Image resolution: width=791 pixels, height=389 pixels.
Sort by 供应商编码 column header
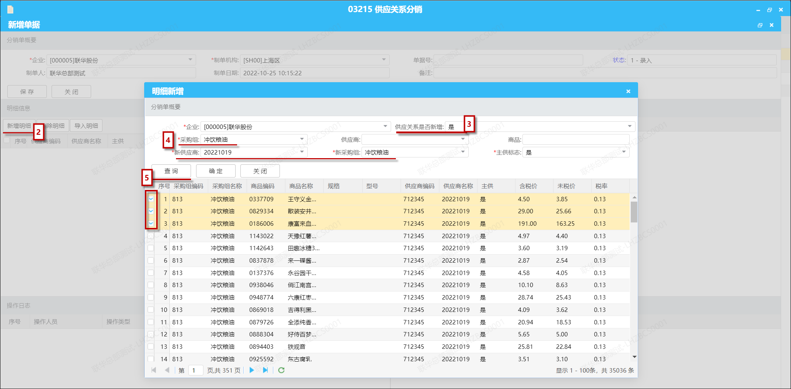420,186
